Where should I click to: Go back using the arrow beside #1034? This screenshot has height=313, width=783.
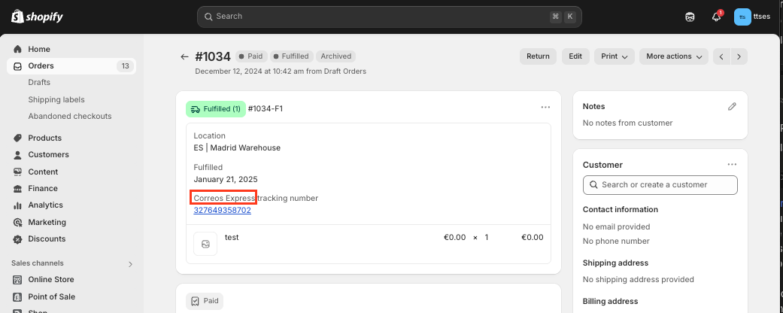185,56
